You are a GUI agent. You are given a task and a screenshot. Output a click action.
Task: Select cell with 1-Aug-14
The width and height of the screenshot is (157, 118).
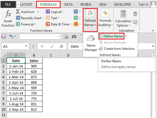[16, 104]
